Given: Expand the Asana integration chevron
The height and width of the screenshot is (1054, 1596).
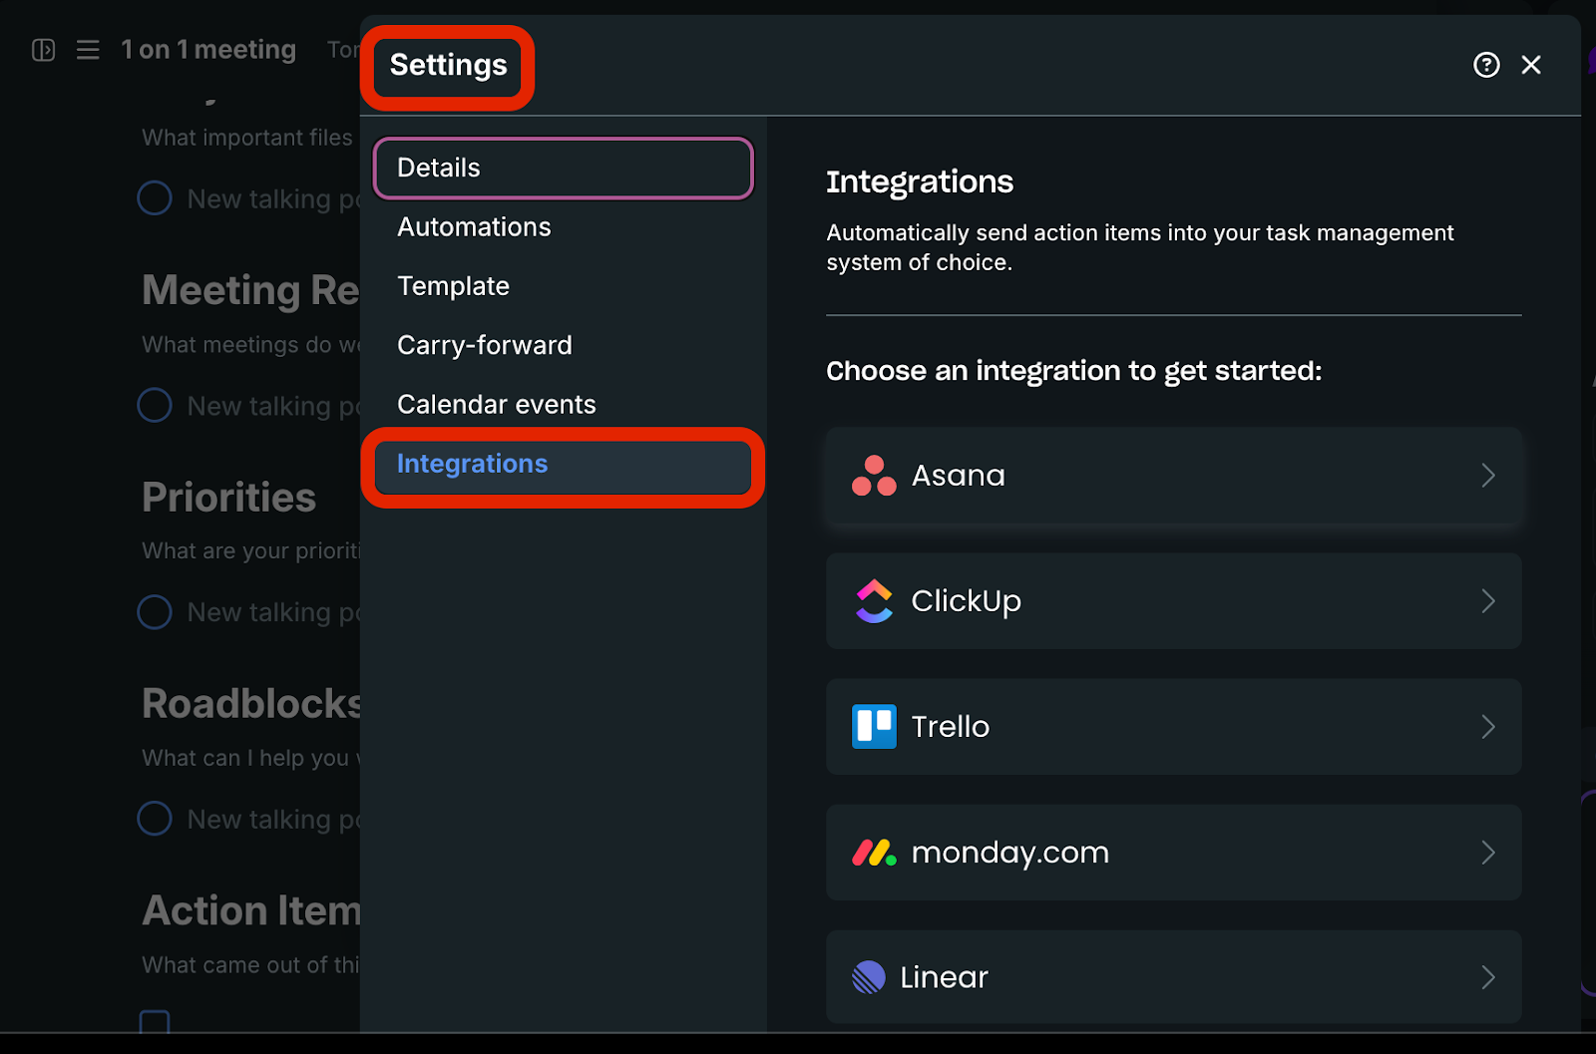Looking at the screenshot, I should (1487, 476).
